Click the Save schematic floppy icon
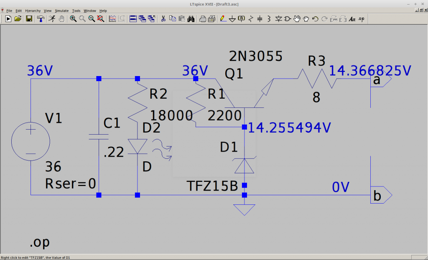Screen dimensions: 428x260 tap(29, 19)
